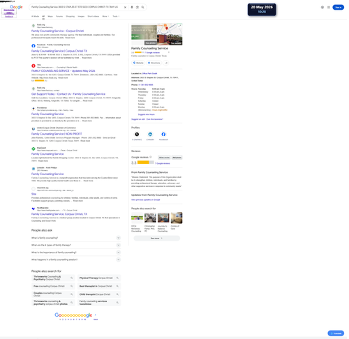
Task: Open Circles of Care thumbnail
Action: click(177, 218)
